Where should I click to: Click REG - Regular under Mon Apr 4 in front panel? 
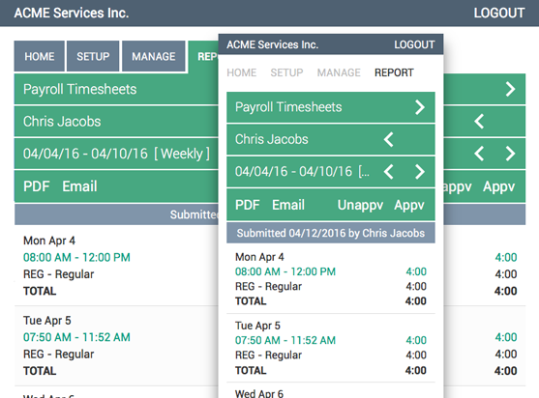[x=268, y=287]
